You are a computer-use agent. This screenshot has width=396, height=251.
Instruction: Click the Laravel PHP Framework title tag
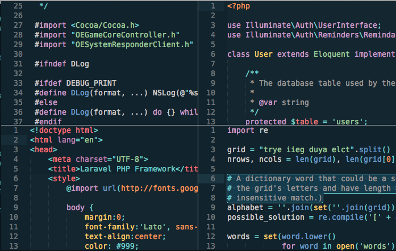(123, 169)
